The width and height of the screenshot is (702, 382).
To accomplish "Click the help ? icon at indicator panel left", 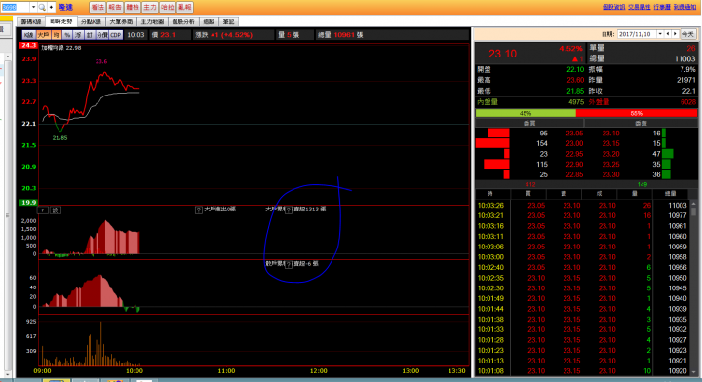I will 43,210.
